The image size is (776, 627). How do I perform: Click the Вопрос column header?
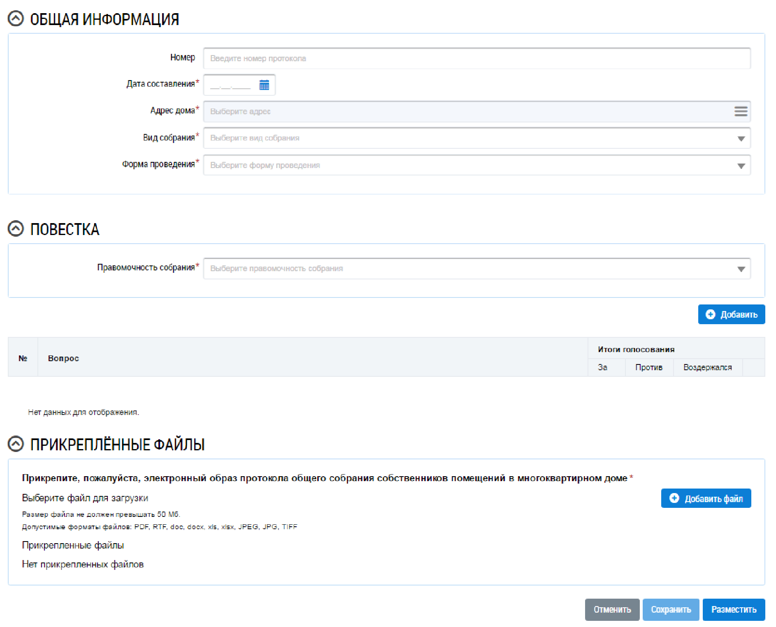pyautogui.click(x=63, y=358)
